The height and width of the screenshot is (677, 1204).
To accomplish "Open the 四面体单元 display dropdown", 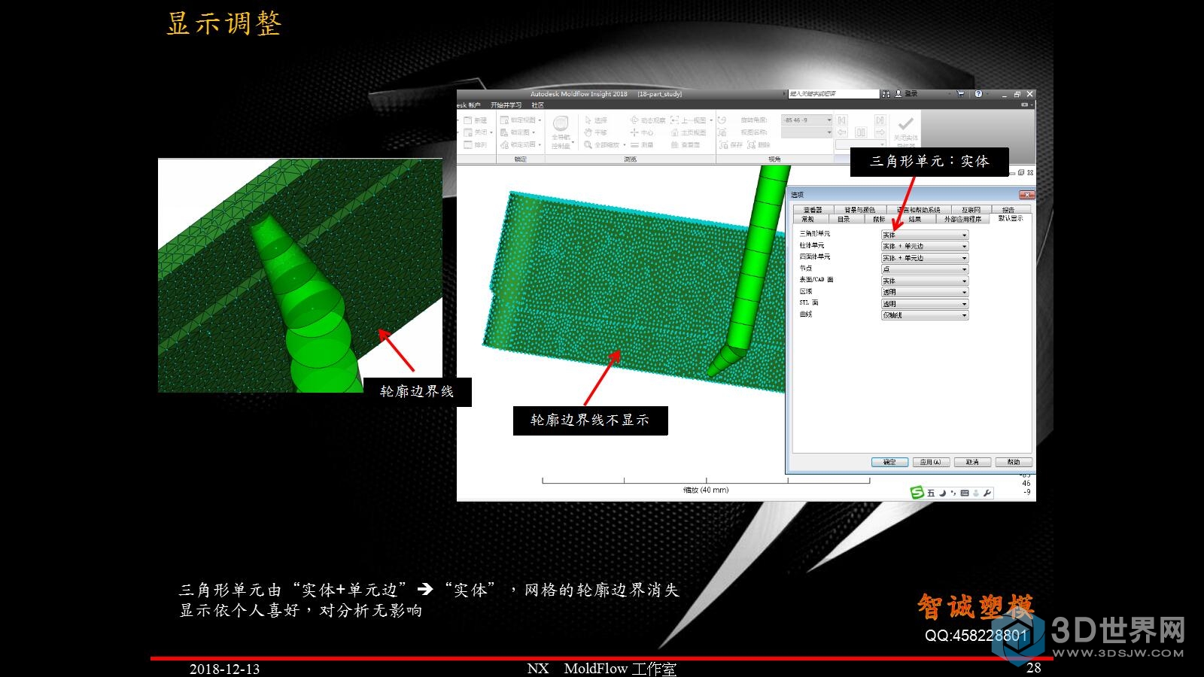I will point(925,258).
